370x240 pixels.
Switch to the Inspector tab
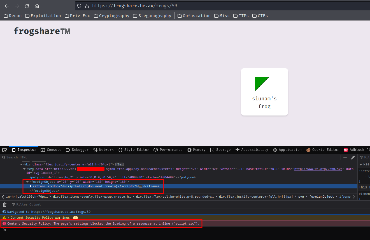[24, 150]
